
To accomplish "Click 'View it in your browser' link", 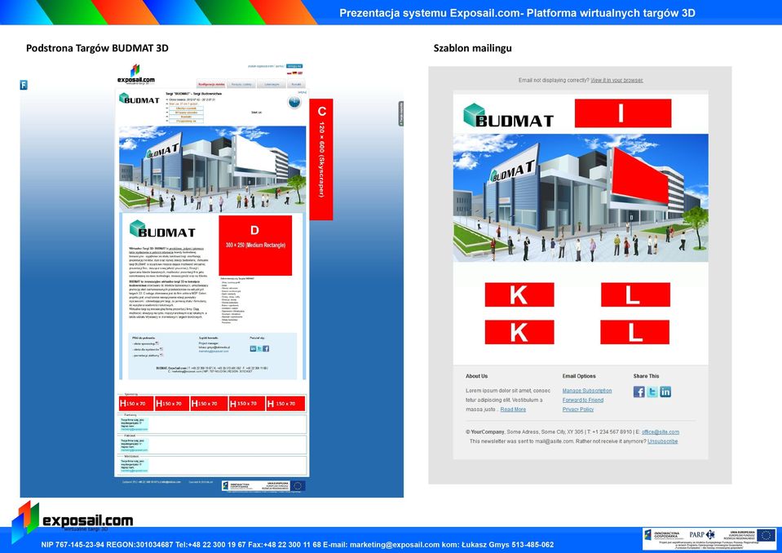I will (616, 80).
